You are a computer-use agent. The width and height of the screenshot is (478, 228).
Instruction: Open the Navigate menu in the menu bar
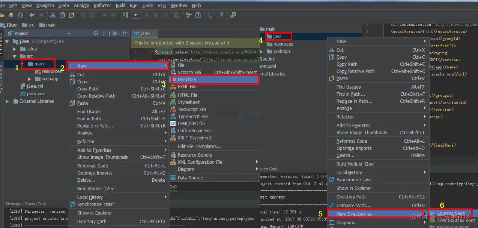pyautogui.click(x=45, y=5)
